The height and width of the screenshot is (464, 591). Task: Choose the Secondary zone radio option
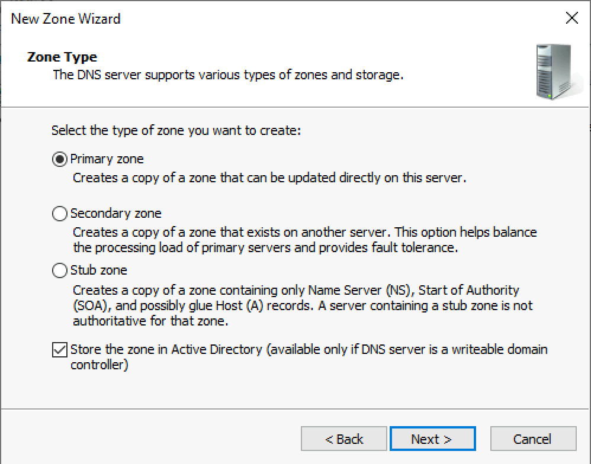coord(60,214)
